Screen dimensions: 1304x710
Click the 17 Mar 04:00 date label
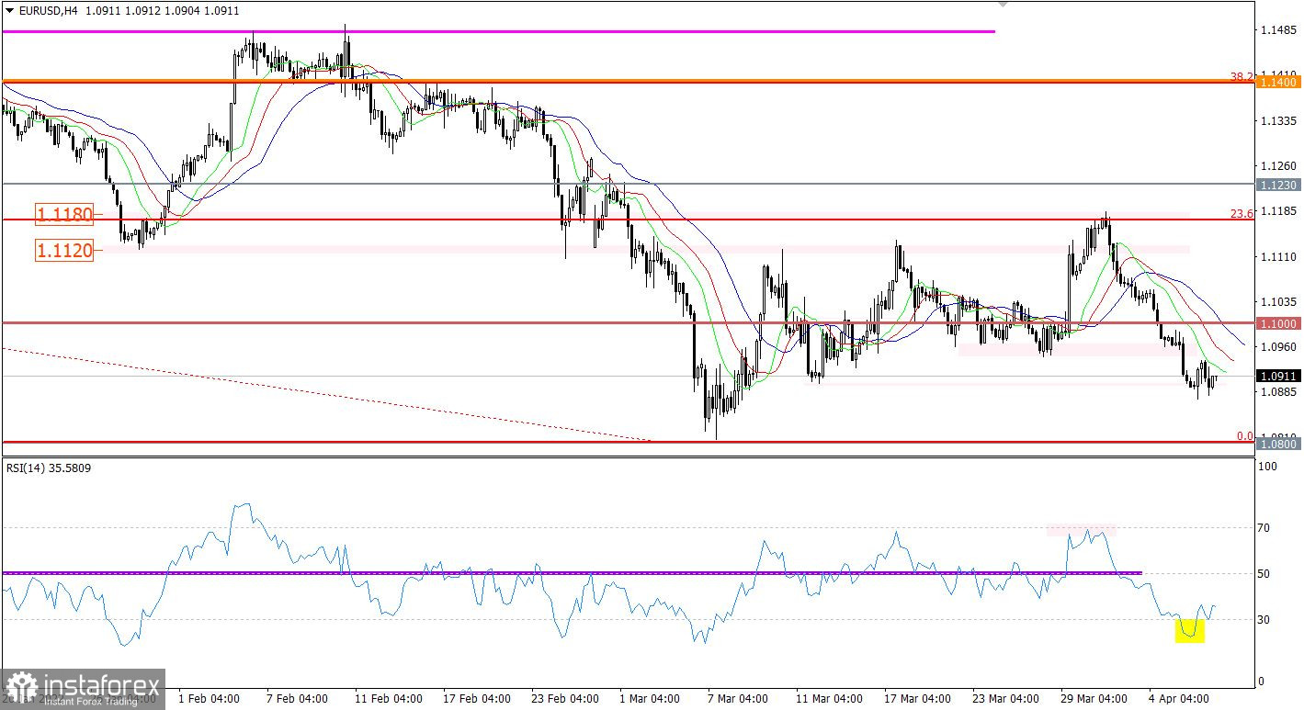[920, 699]
